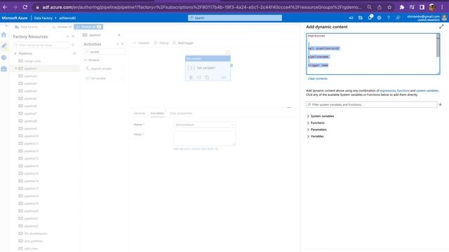Click the Activities search field
This screenshot has width=449, height=252.
pos(105,52)
